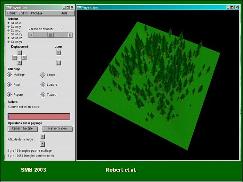Select rotation Selon yz
Image resolution: width=243 pixels, height=182 pixels.
pyautogui.click(x=15, y=42)
